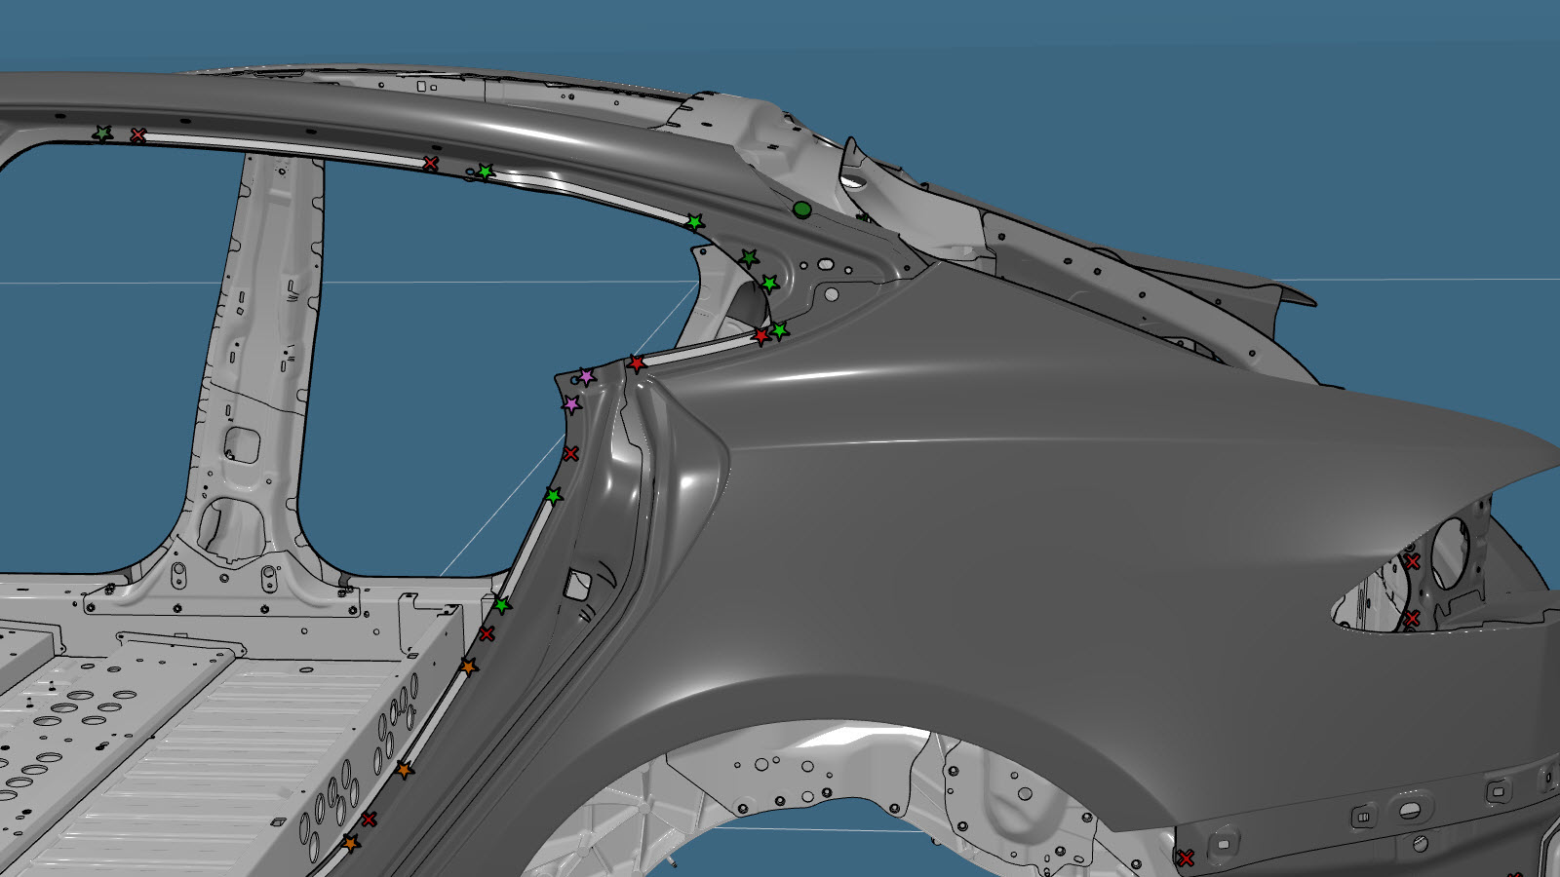
Task: Click the dark green circle marker on roof
Action: [801, 210]
